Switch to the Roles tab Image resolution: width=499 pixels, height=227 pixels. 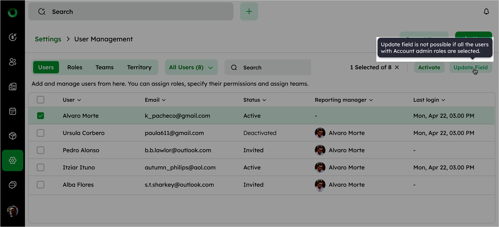[x=75, y=68]
